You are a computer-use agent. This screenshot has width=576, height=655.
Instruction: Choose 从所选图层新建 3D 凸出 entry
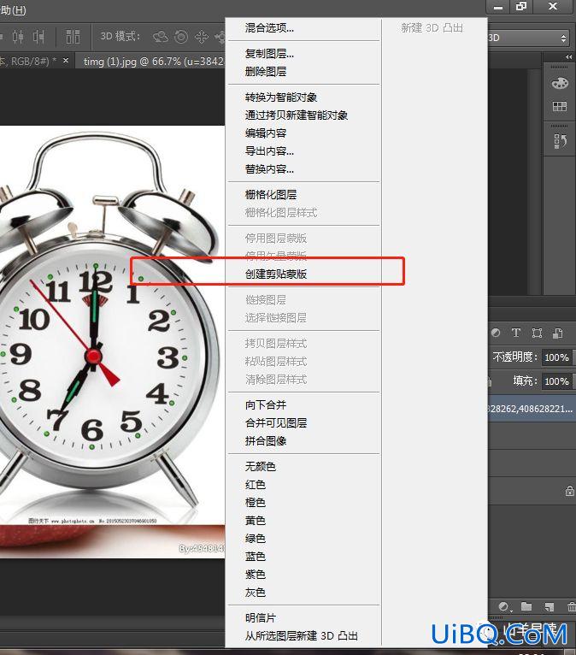click(x=303, y=636)
